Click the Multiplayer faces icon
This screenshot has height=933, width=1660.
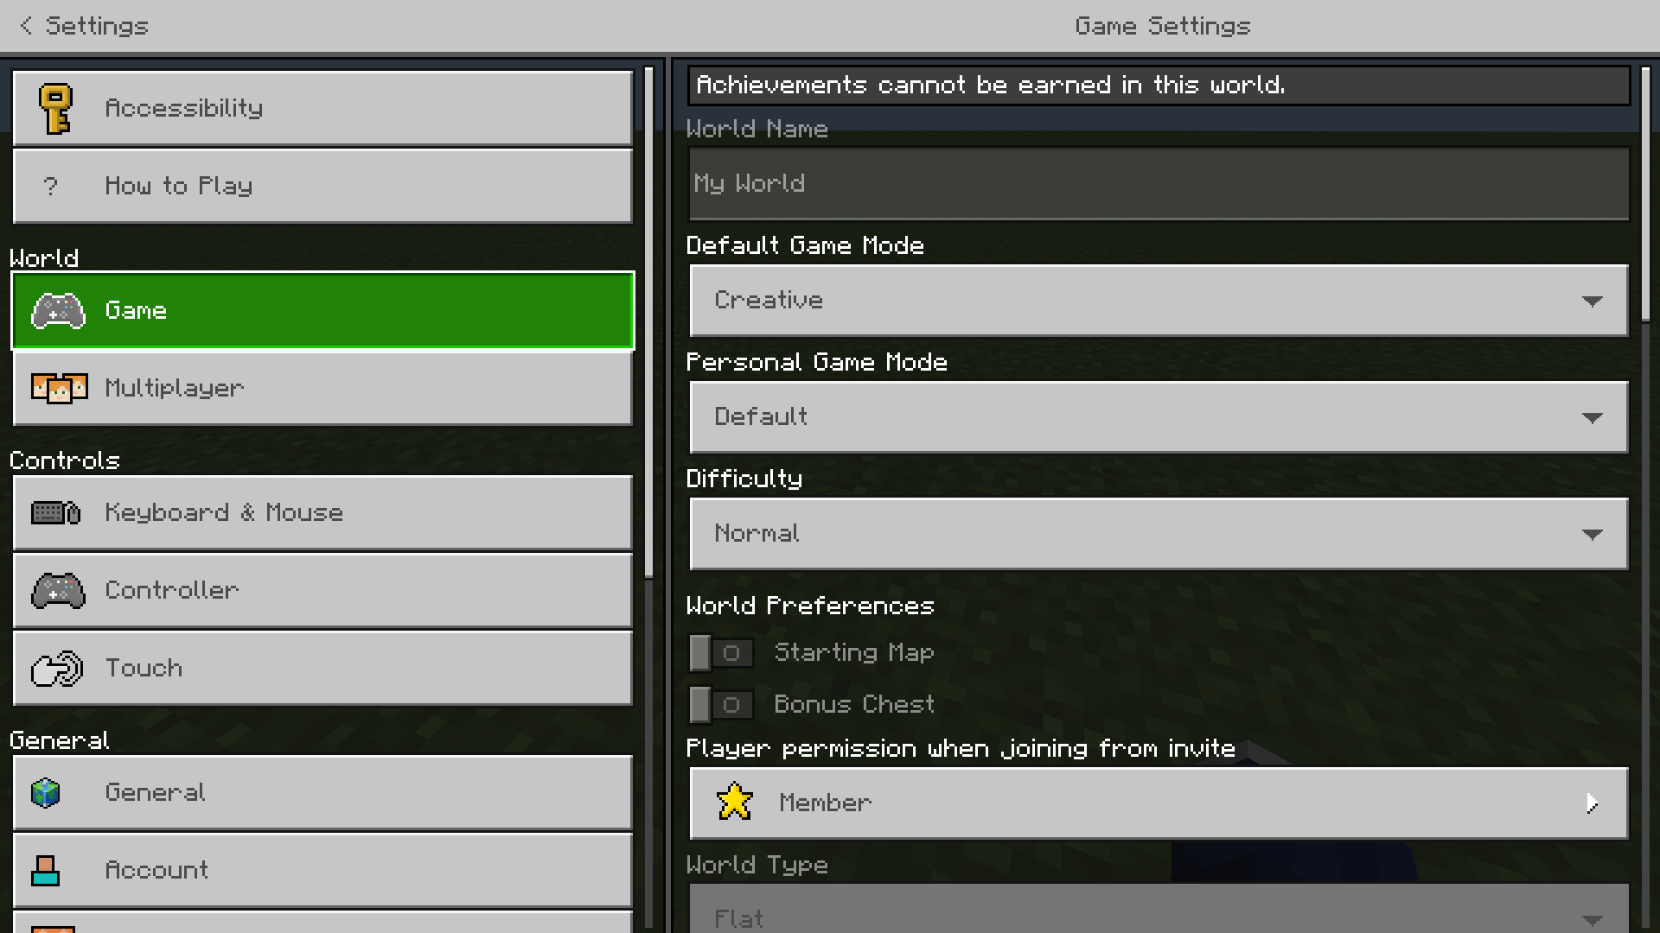coord(59,389)
